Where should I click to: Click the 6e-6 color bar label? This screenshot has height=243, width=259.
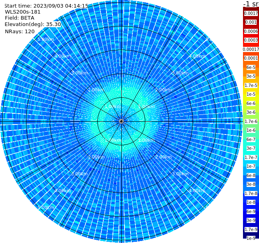pyautogui.click(x=251, y=103)
